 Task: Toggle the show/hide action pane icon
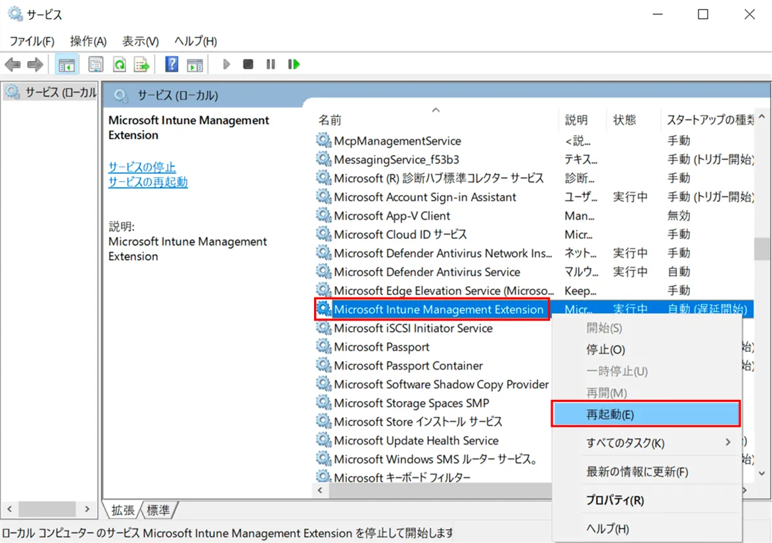pos(195,64)
